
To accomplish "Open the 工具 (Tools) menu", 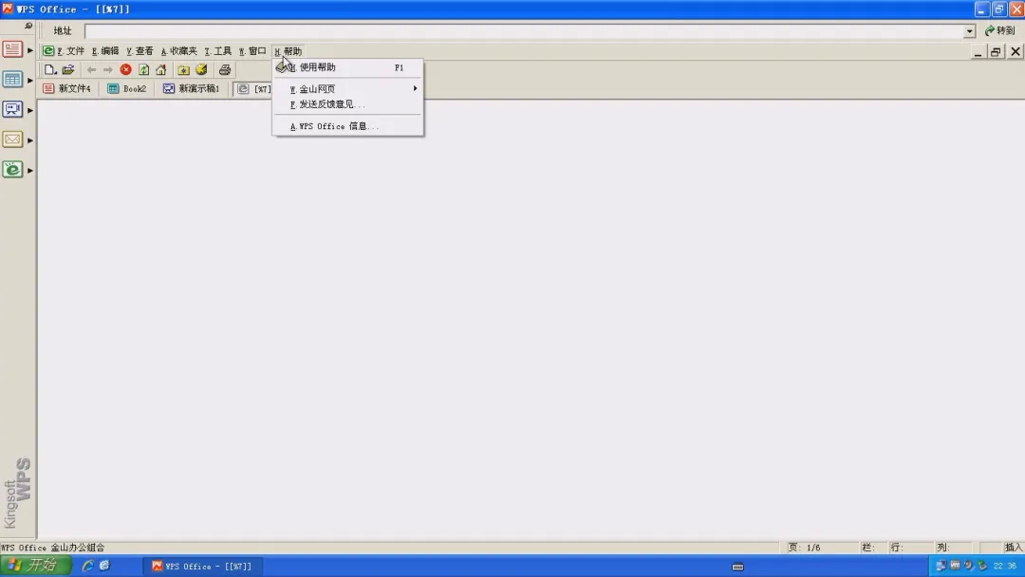I will click(218, 51).
